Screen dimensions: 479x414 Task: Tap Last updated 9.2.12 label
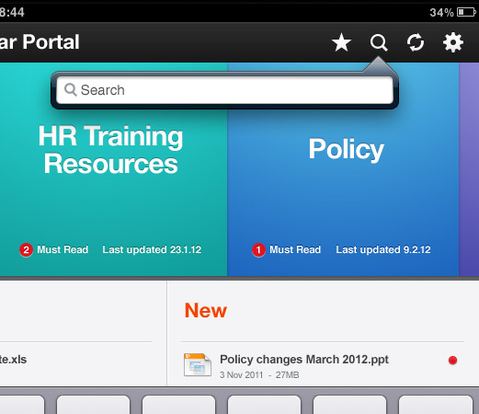[x=383, y=249]
